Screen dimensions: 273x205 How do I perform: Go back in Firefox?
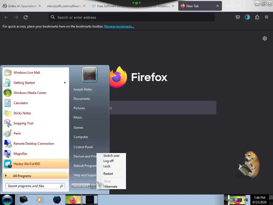pyautogui.click(x=6, y=17)
